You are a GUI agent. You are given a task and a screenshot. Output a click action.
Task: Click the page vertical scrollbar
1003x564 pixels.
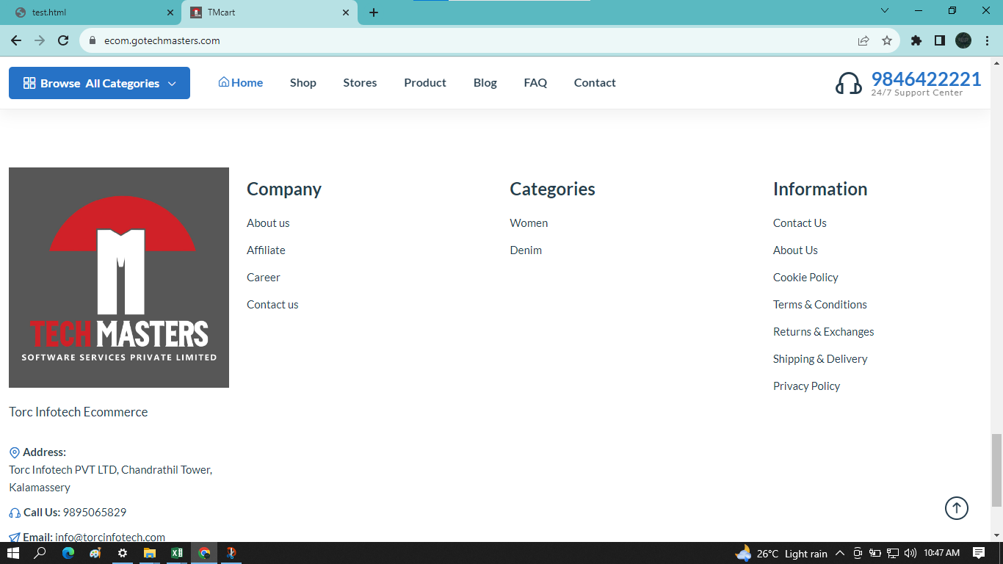click(996, 470)
